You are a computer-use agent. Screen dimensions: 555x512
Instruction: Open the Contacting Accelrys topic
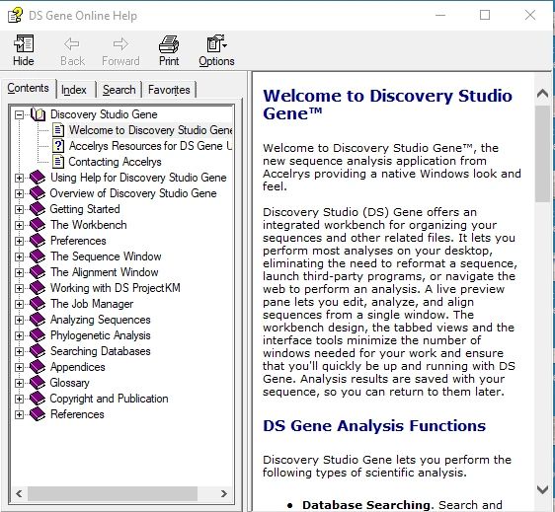(115, 162)
